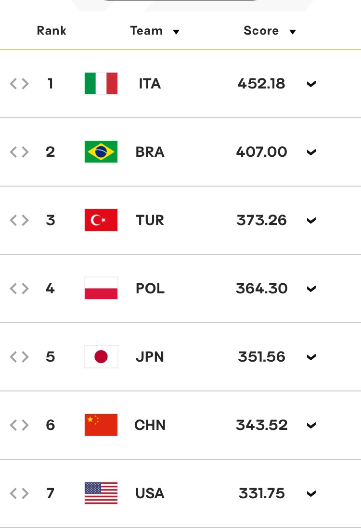
Task: Click the China flag icon
Action: coord(101,425)
